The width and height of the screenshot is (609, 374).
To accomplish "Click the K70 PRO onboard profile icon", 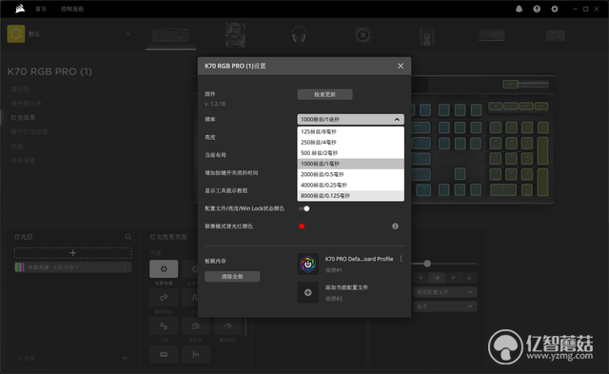I will [x=307, y=265].
